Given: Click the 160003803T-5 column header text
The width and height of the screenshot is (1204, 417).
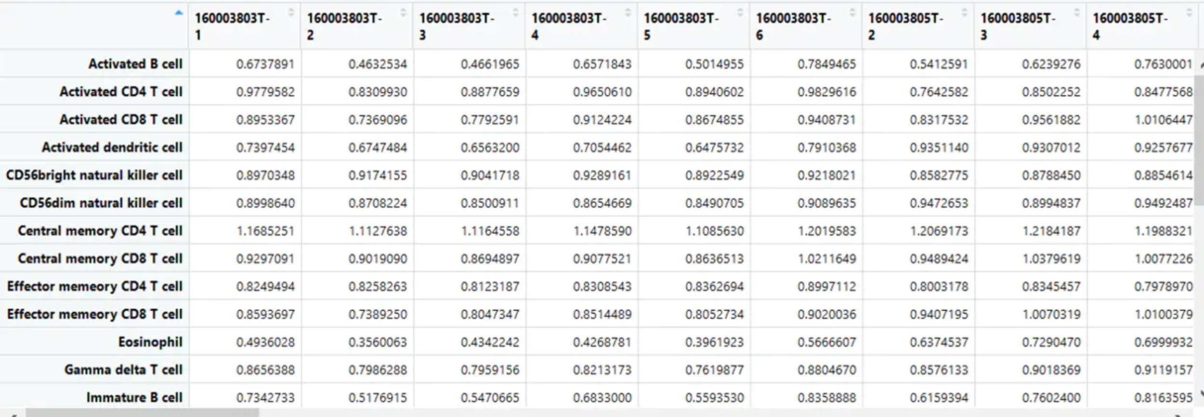Looking at the screenshot, I should 681,26.
